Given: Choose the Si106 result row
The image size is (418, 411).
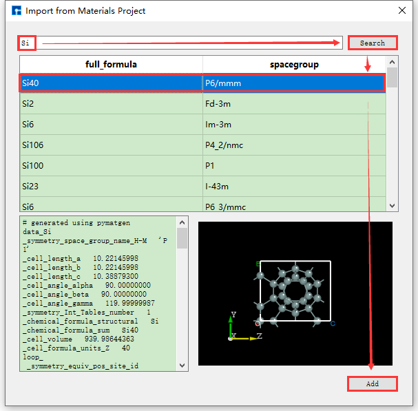Looking at the screenshot, I should (x=111, y=145).
